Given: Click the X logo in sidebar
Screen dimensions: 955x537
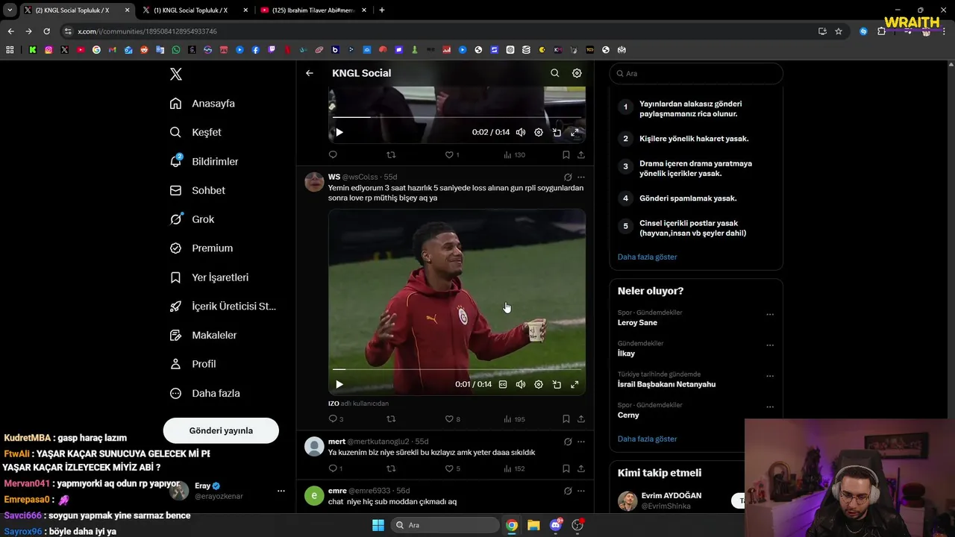Looking at the screenshot, I should click(176, 74).
